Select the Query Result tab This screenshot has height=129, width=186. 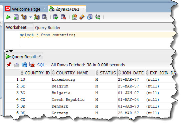coord(24,57)
